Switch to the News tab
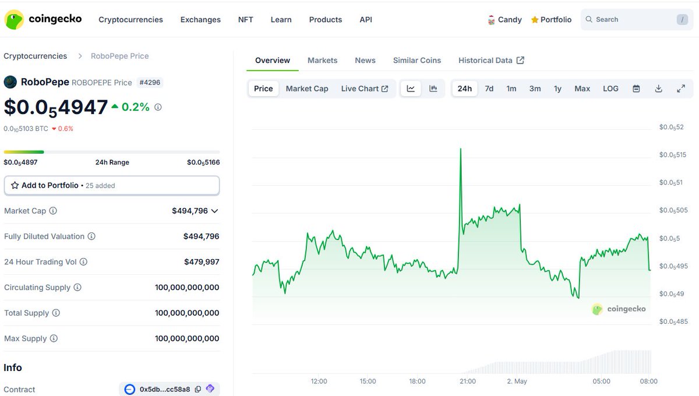Viewport: 699px width, 396px height. click(365, 60)
